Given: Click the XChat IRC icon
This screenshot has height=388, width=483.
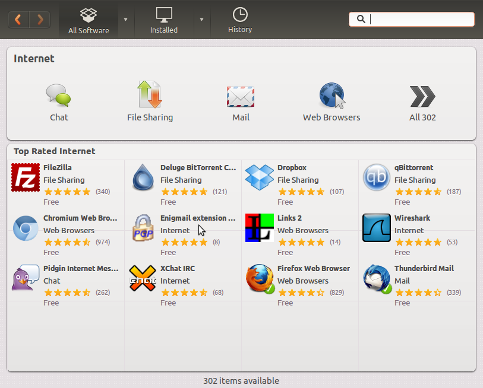Looking at the screenshot, I should click(x=143, y=278).
